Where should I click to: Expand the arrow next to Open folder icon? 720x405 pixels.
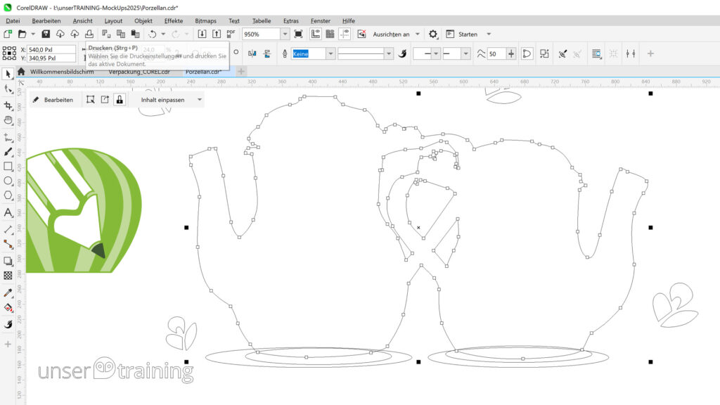click(x=33, y=34)
